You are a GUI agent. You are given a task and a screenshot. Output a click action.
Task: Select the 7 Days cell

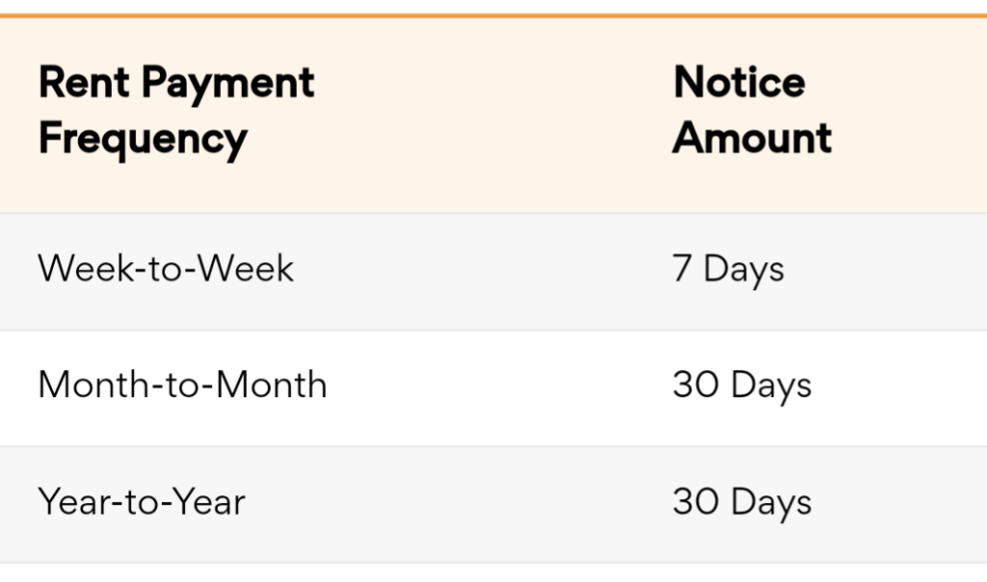(x=729, y=271)
